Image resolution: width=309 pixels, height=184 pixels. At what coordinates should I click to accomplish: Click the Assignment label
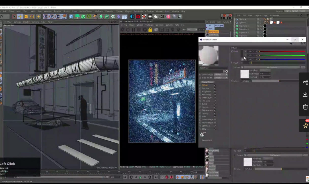[207, 140]
